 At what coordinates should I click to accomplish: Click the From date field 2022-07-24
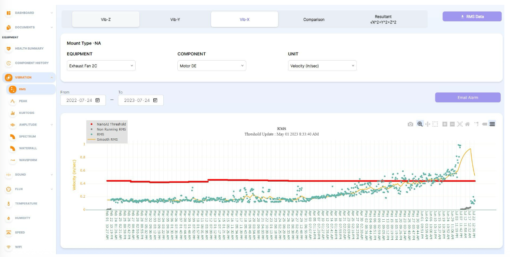tap(83, 100)
